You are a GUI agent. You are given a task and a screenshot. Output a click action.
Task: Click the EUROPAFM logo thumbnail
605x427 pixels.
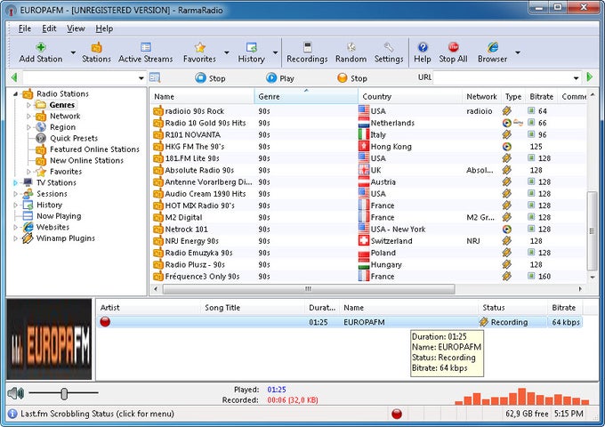coord(49,339)
